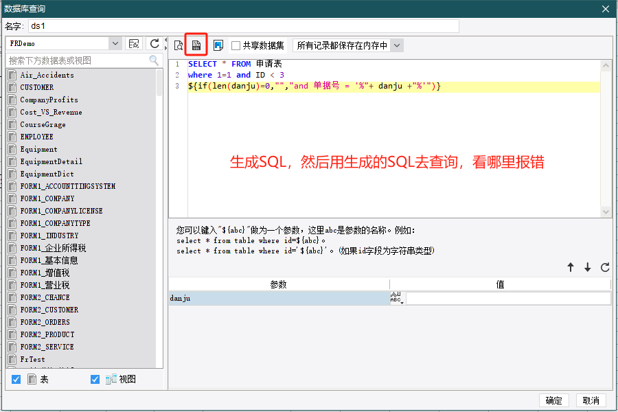618x412 pixels.
Task: Click the confirm (确定) button
Action: (x=553, y=400)
